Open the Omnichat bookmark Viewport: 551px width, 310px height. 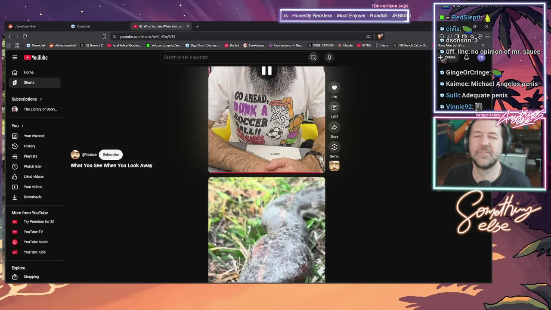point(36,45)
